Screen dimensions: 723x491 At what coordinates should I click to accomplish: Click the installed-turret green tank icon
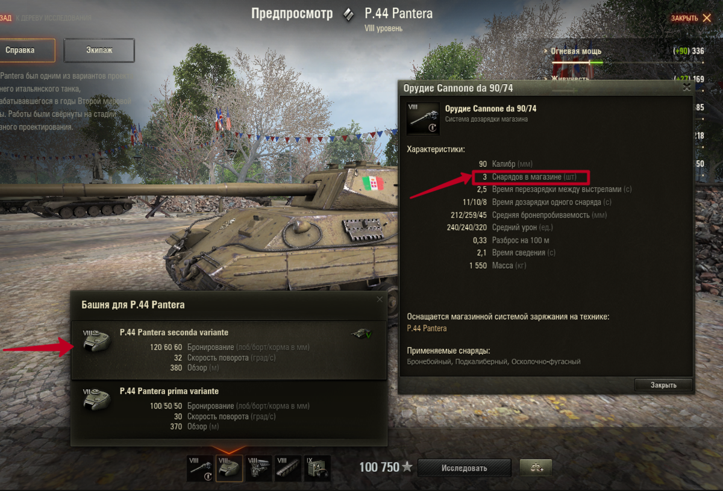[x=361, y=333]
